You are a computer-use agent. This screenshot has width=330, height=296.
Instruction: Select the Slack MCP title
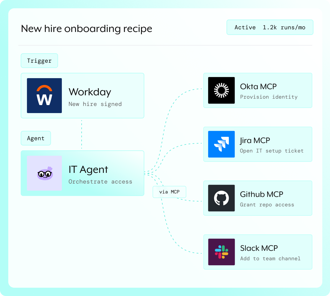259,248
